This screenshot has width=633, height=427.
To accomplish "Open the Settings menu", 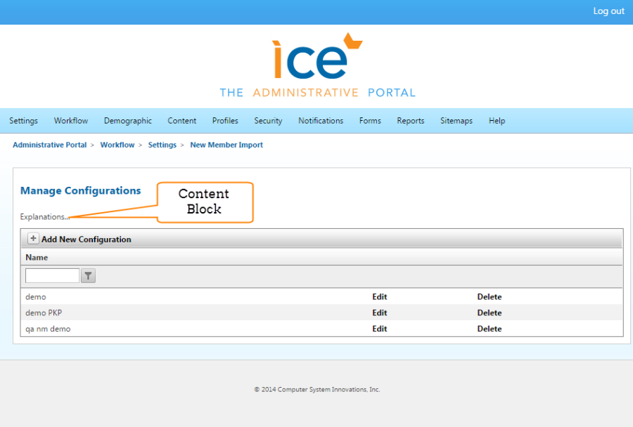I will (23, 121).
